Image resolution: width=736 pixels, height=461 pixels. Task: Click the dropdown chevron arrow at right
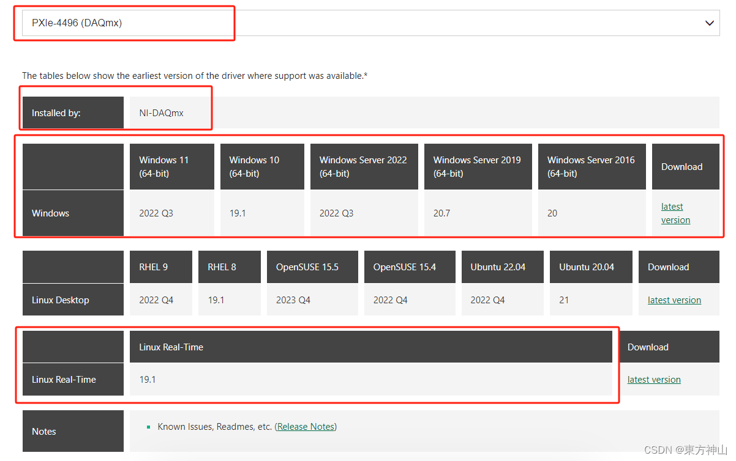[x=709, y=23]
